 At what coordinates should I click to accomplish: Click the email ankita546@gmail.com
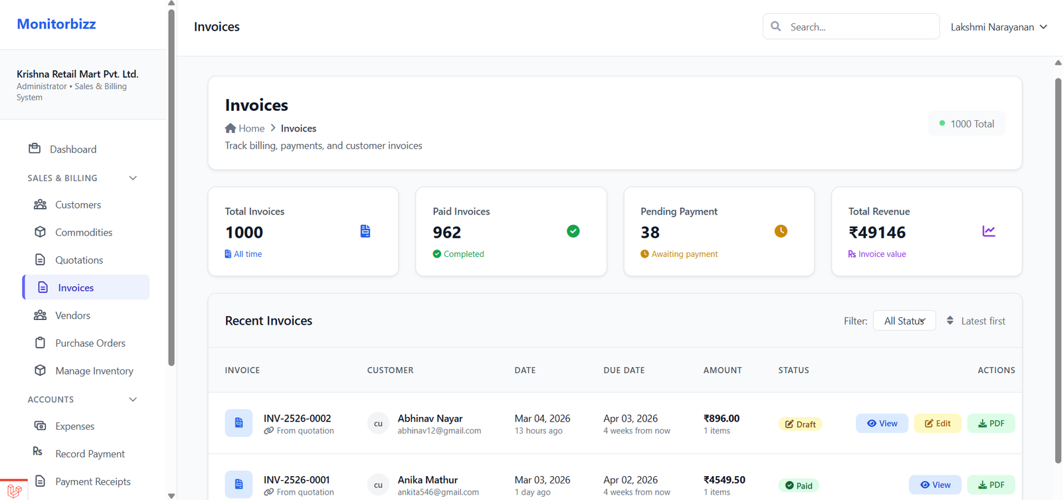point(438,492)
